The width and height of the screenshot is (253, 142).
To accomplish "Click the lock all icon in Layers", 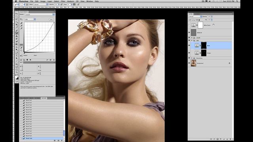I will [199, 20].
